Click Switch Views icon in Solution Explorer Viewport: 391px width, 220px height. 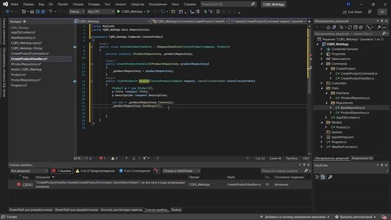pyautogui.click(x=334, y=28)
